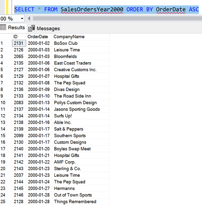The height and width of the screenshot is (205, 202).
Task: Select the AMF Corp. cell
Action: pos(81,162)
